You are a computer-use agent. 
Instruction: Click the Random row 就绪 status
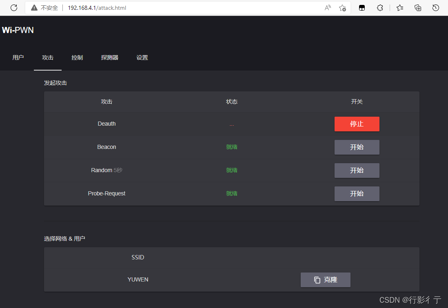232,170
